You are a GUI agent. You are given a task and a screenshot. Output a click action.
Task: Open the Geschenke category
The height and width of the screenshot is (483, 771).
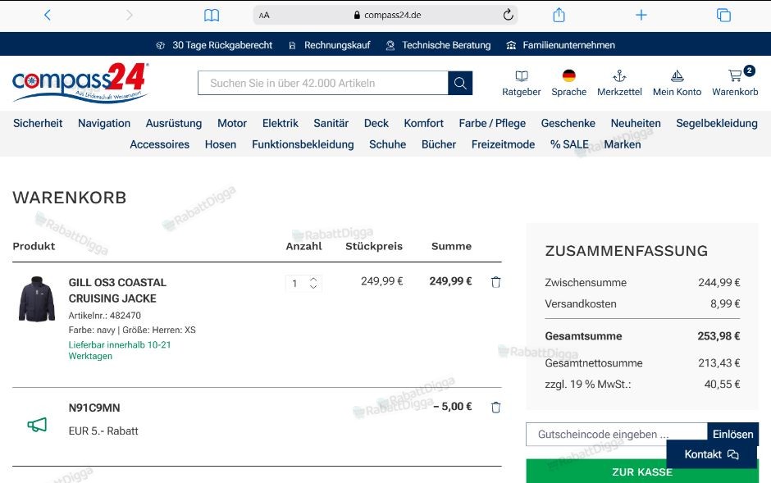pyautogui.click(x=568, y=123)
